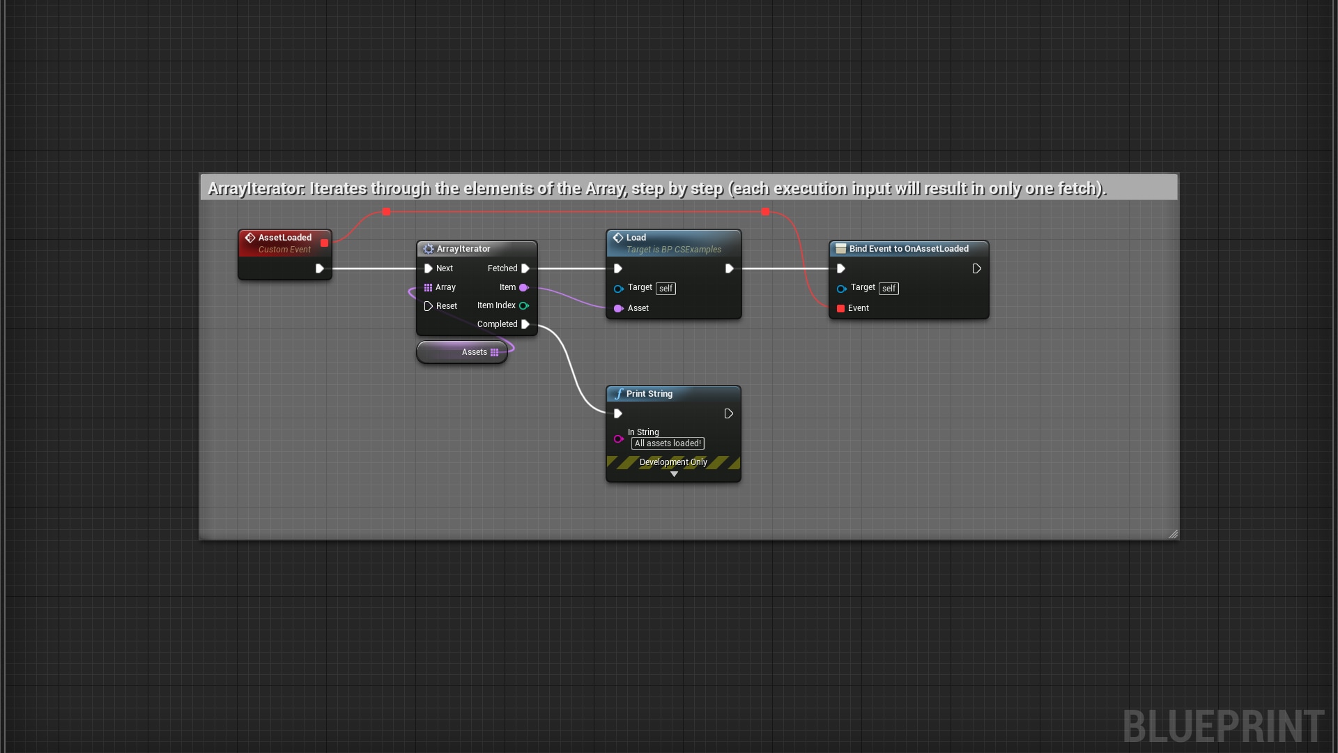Viewport: 1338px width, 753px height.
Task: Click the Development Only striped banner on Print String
Action: coord(673,462)
